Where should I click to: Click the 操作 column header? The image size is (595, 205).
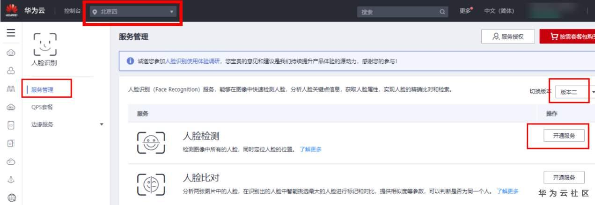pyautogui.click(x=551, y=114)
